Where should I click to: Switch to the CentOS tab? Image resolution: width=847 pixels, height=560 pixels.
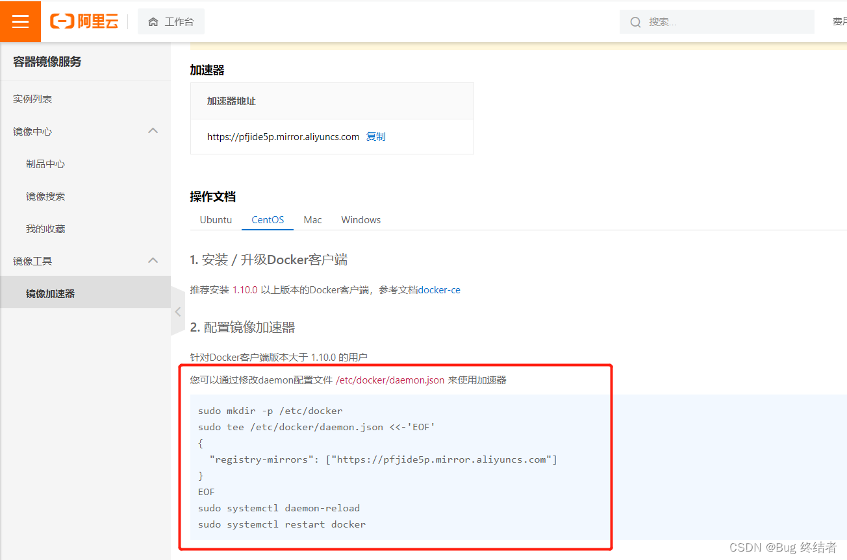pyautogui.click(x=268, y=219)
